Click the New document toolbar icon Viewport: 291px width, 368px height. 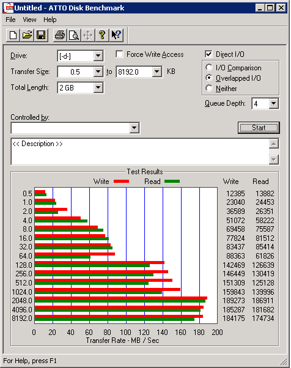tap(13, 35)
